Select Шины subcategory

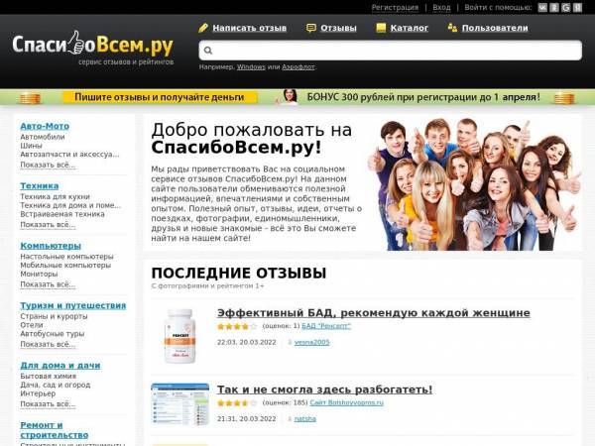pyautogui.click(x=31, y=146)
